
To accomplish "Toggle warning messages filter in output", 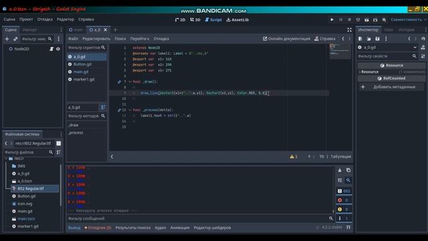I will point(344,210).
